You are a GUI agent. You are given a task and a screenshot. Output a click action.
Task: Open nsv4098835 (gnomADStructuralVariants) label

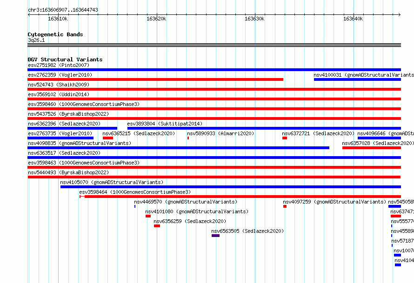pos(80,143)
